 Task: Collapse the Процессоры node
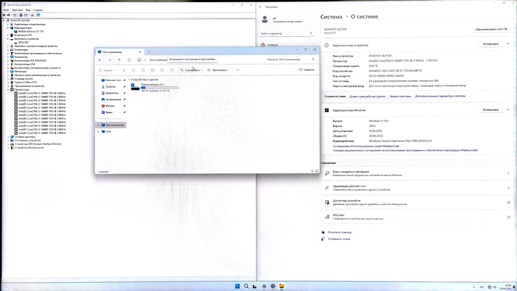coord(8,89)
